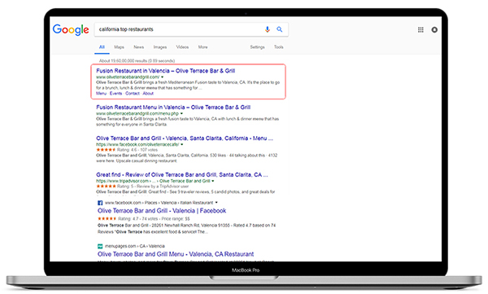Viewport: 488px width, 294px height.
Task: Click Rating: 5 - Review by TripAdvisor text
Action: point(153,186)
